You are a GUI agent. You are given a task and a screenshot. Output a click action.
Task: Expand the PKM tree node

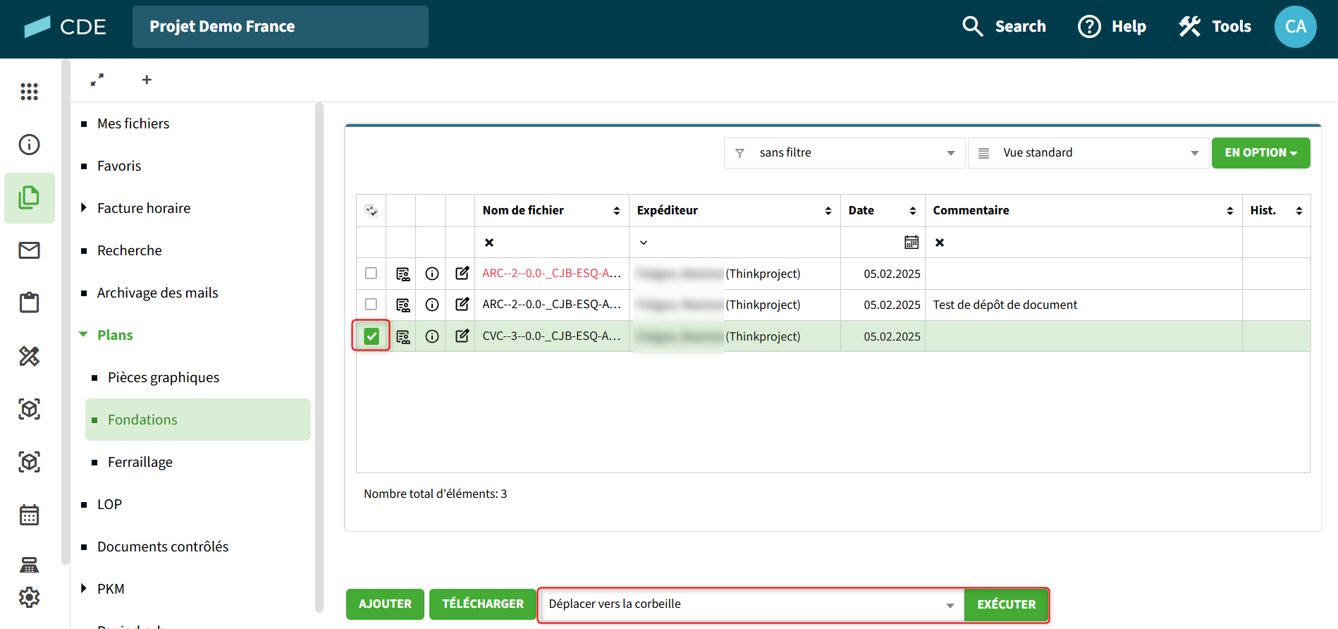click(84, 588)
